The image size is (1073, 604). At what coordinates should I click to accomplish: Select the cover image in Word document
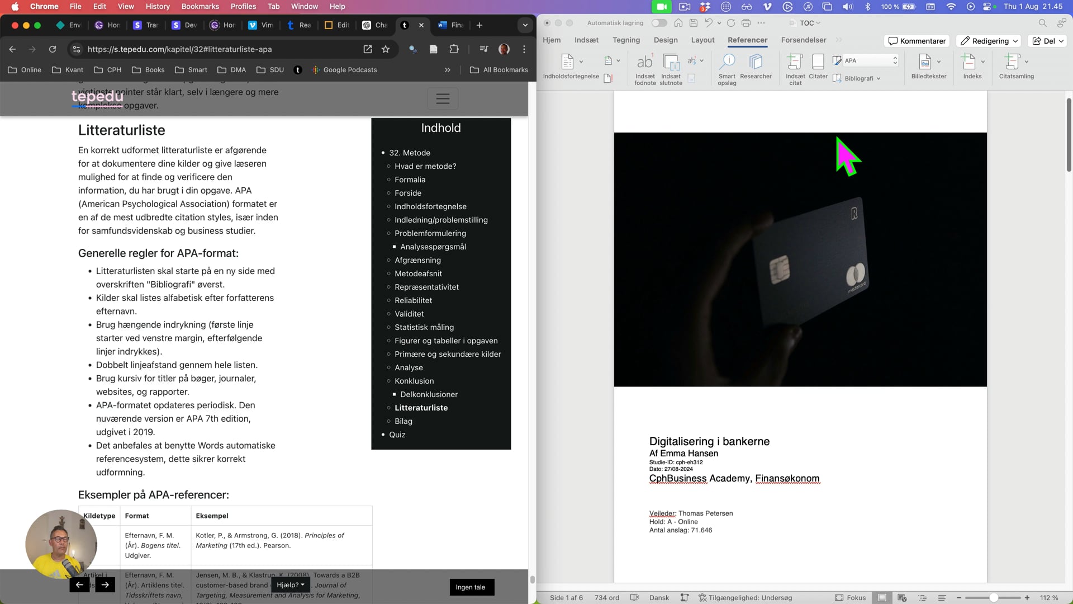800,259
